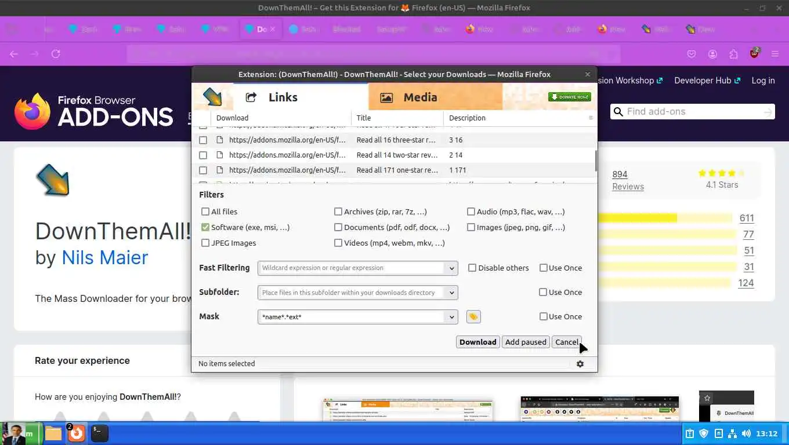Screen dimensions: 789x445
Task: Enable the Images (jpeg, png, gif) filter
Action: tap(471, 227)
